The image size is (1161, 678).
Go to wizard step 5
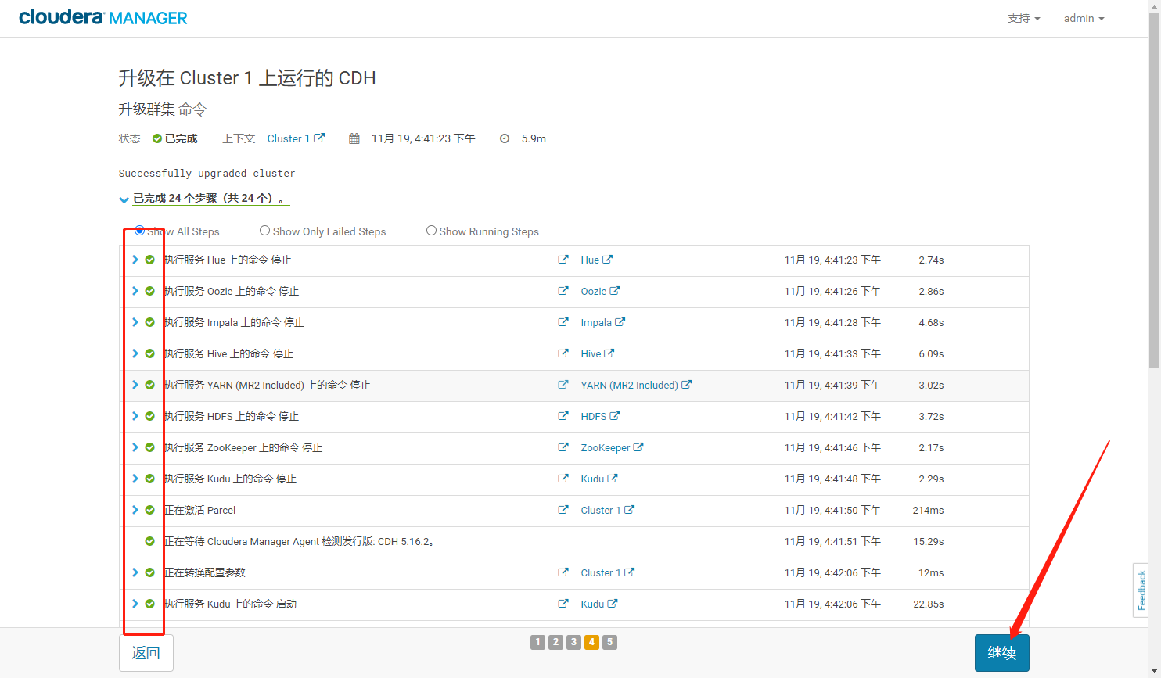coord(609,642)
